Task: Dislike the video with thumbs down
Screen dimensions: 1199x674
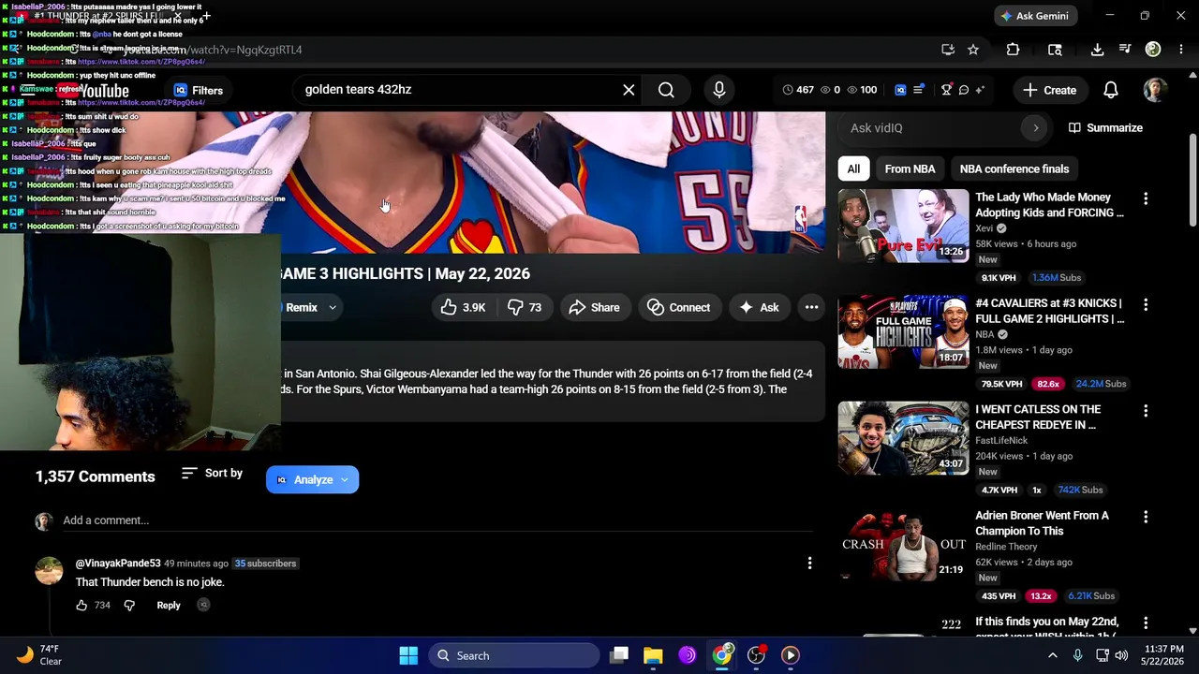Action: [x=525, y=307]
